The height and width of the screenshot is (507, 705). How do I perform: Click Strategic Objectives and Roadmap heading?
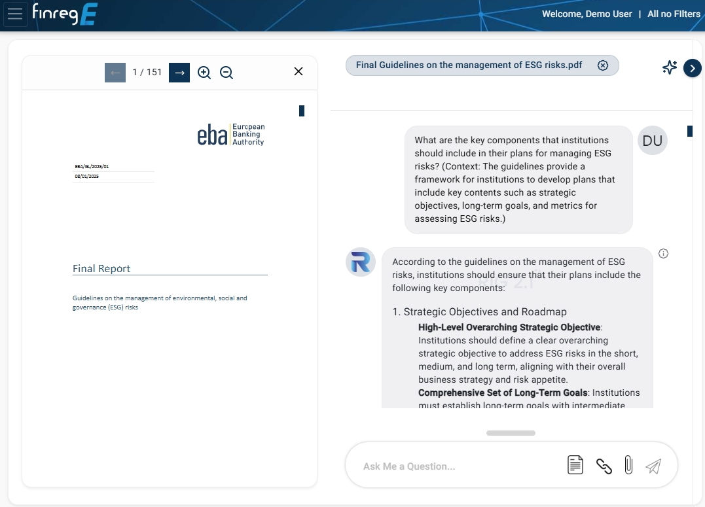click(x=484, y=311)
